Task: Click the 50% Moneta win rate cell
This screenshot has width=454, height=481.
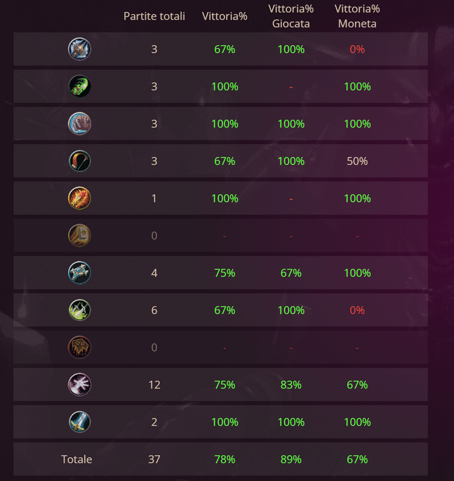Action: [357, 161]
